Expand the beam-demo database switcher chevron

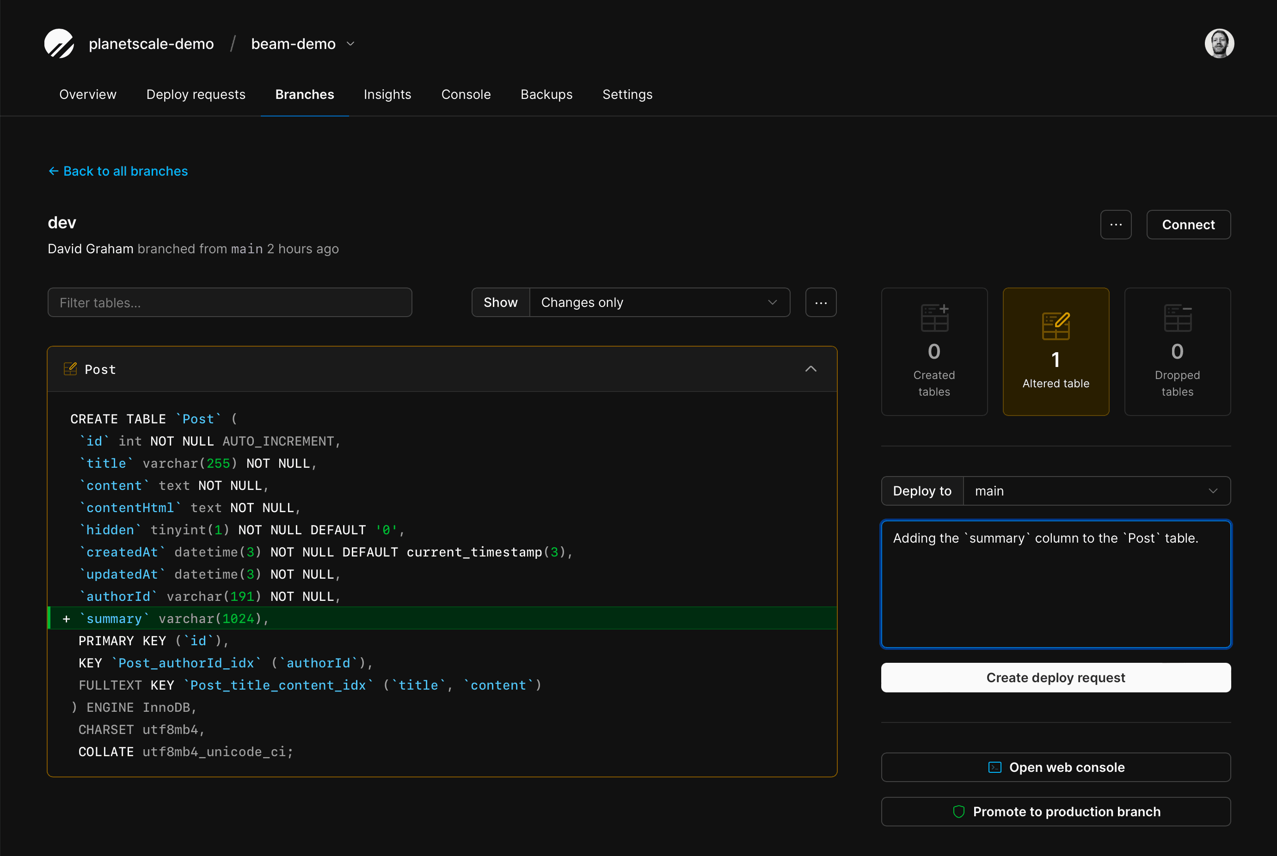[x=350, y=43]
